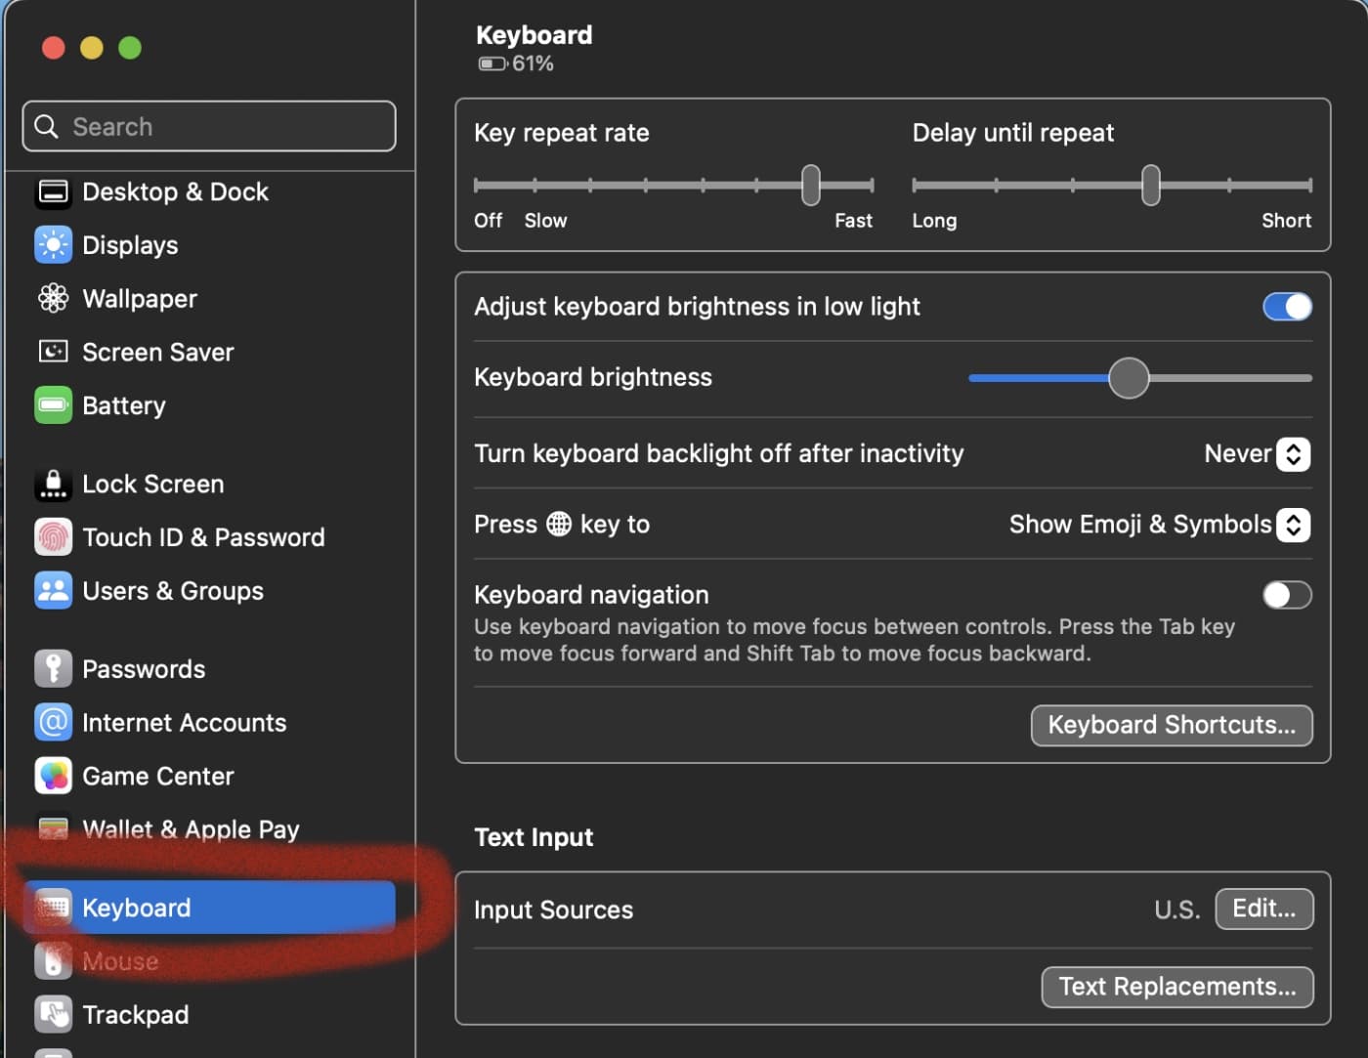Click the Internet Accounts @ icon
The width and height of the screenshot is (1368, 1058).
(x=53, y=723)
